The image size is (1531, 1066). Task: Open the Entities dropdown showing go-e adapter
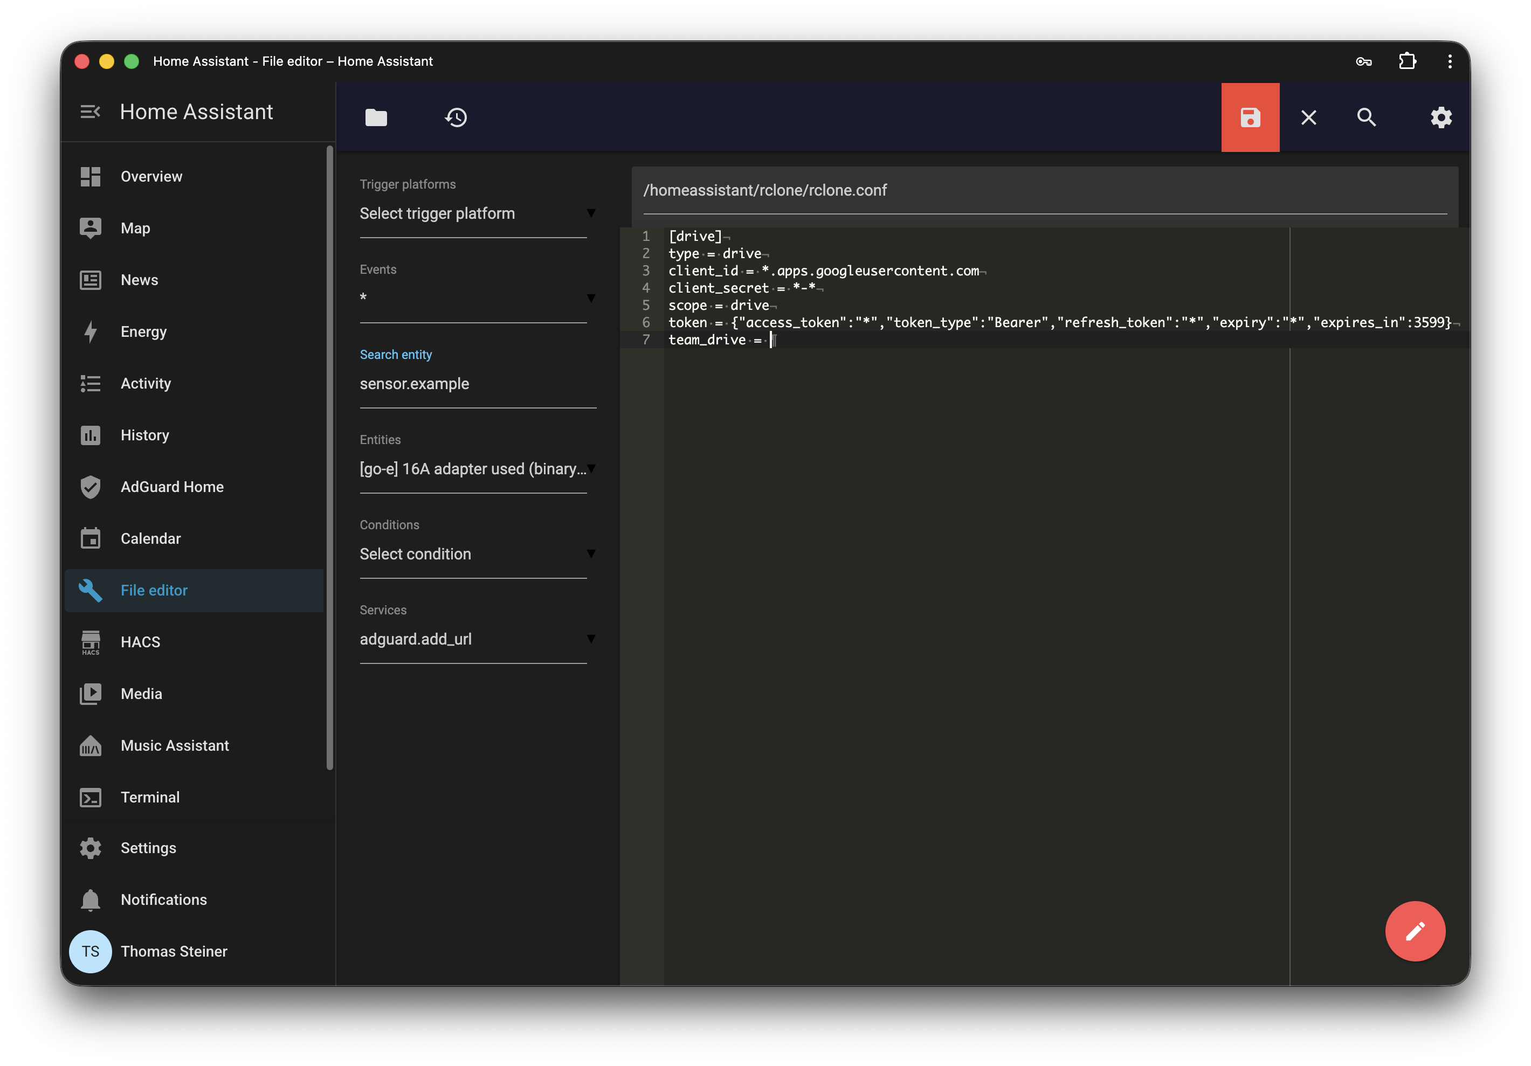click(478, 469)
